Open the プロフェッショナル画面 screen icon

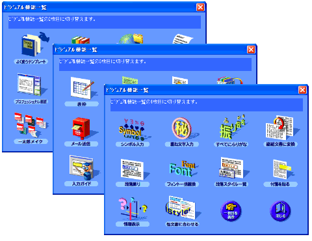(31, 85)
